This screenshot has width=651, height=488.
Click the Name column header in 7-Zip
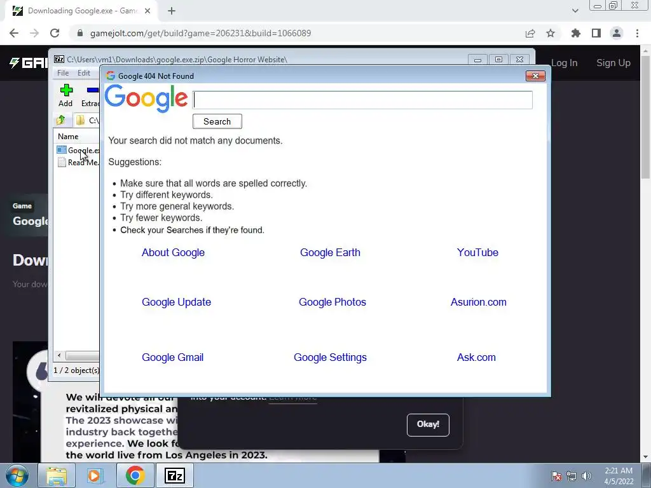[68, 137]
